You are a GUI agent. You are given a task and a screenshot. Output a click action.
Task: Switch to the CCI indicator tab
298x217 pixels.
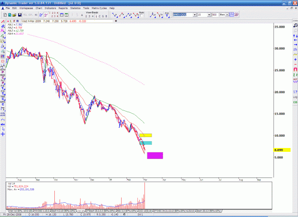click(145, 211)
